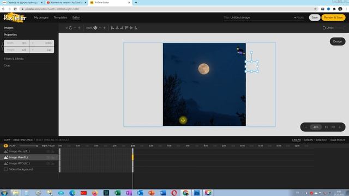Image resolution: width=349 pixels, height=196 pixels.
Task: Zoom out the canvas using minus
Action: (306, 127)
